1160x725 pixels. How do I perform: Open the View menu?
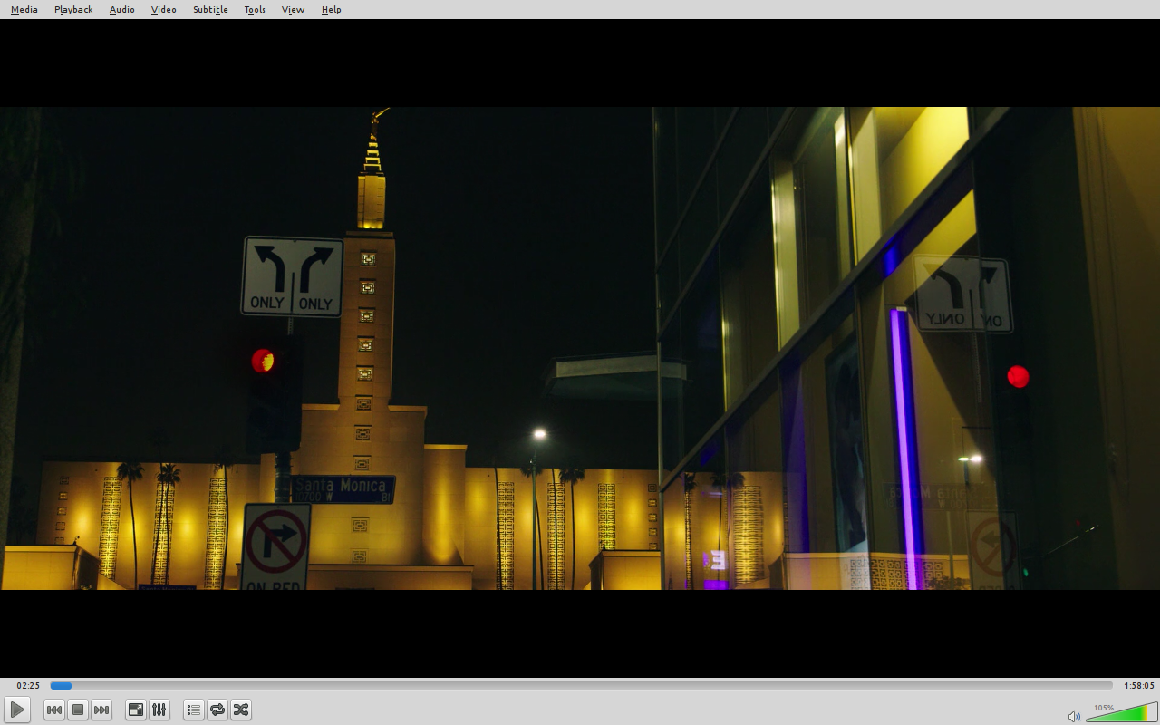click(293, 9)
